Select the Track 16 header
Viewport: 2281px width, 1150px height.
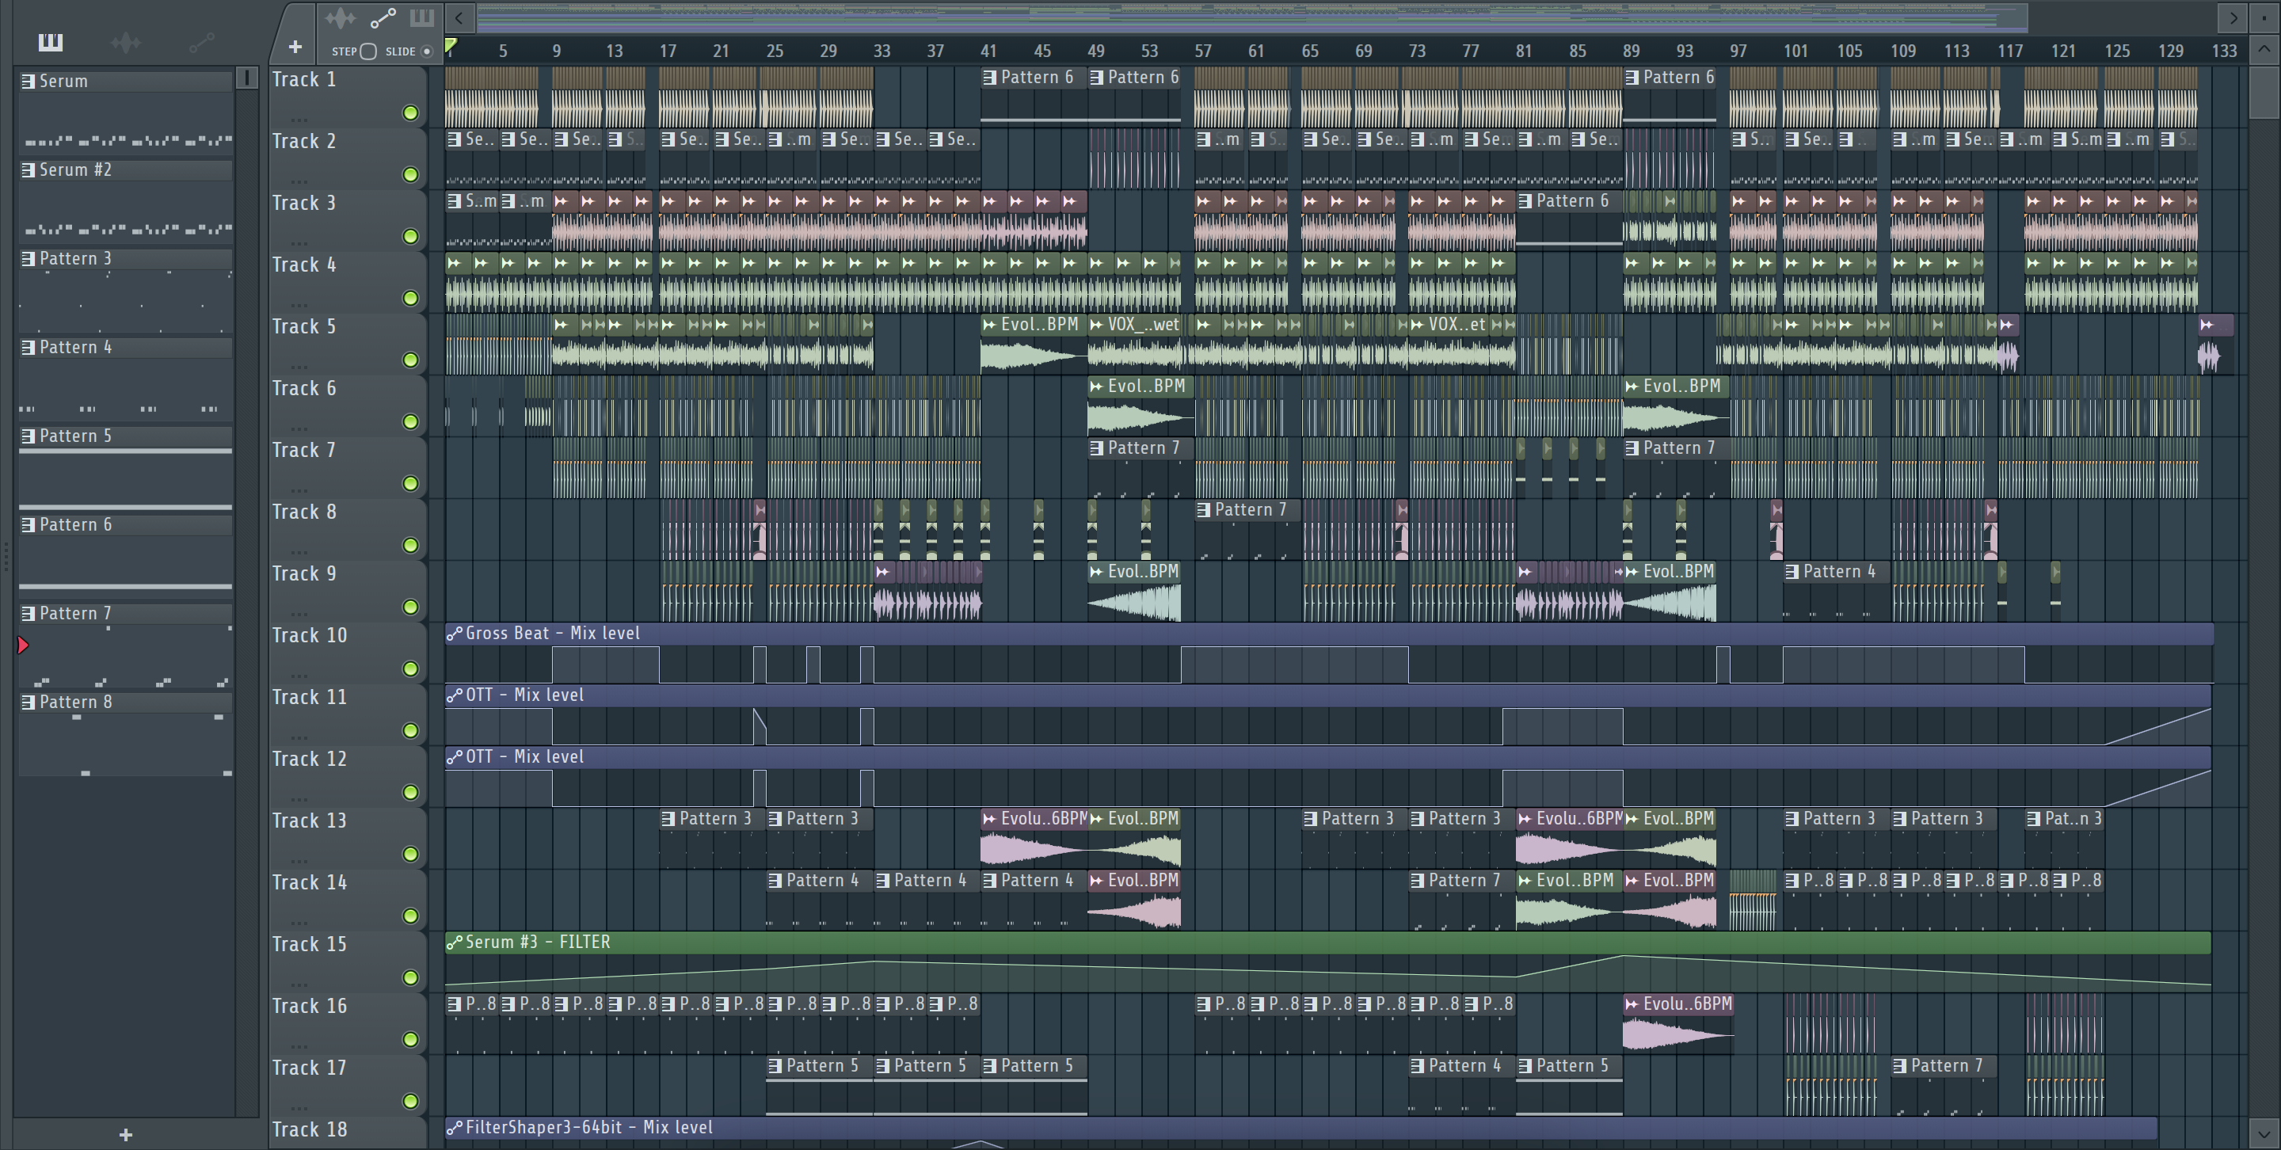point(347,1023)
